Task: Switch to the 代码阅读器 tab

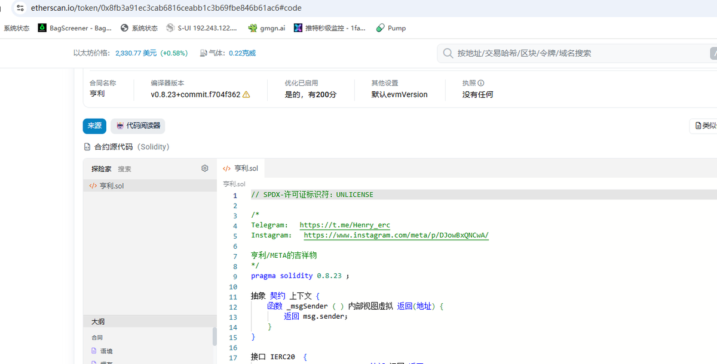Action: pos(138,126)
